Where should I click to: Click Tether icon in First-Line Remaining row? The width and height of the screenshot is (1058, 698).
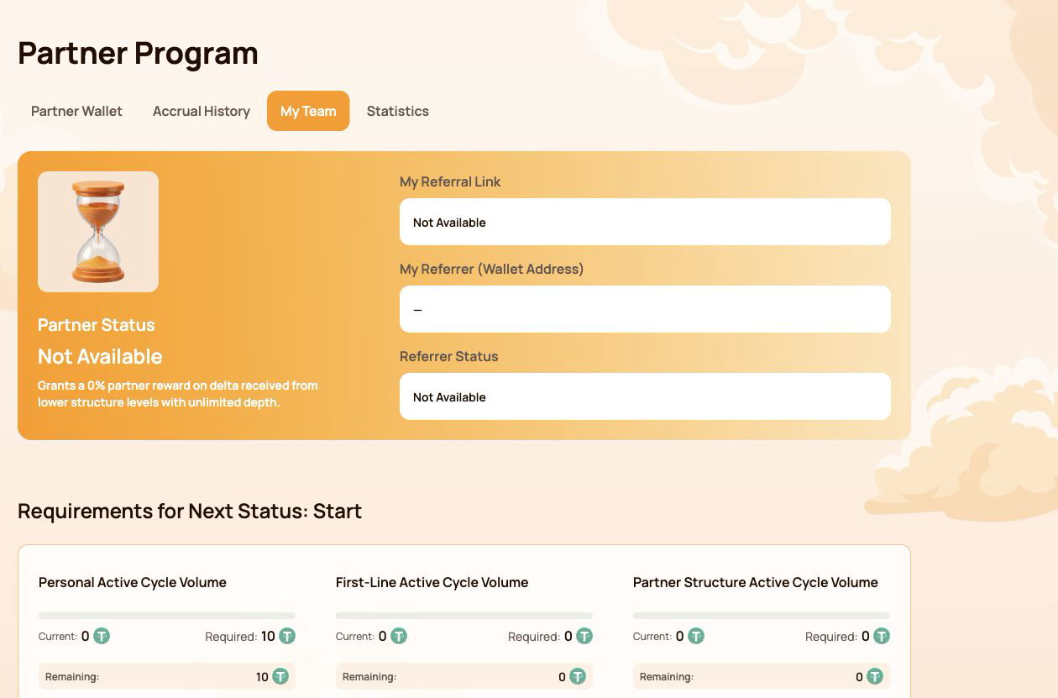tap(578, 676)
